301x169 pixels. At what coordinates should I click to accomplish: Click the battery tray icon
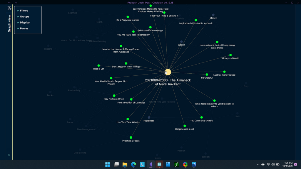278,164
